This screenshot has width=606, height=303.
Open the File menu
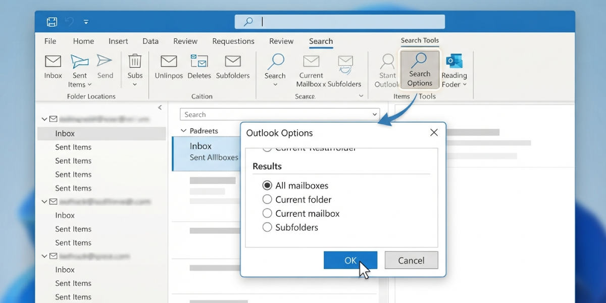tap(50, 41)
